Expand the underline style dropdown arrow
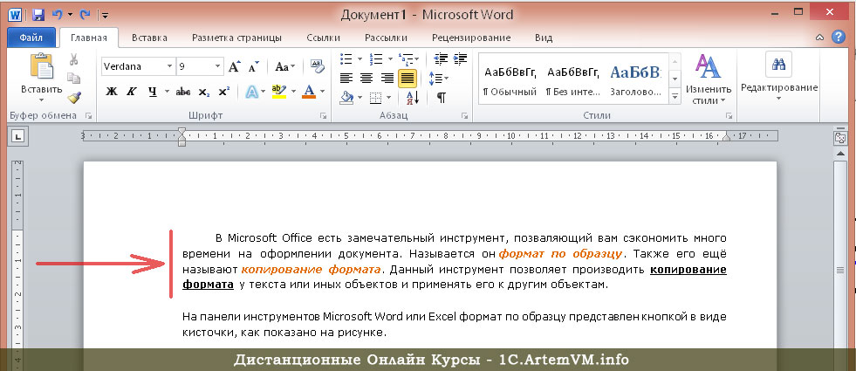 click(167, 92)
